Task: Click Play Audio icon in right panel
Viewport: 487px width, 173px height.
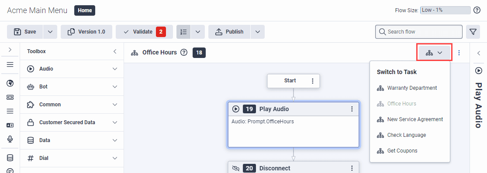Action: pos(479,71)
